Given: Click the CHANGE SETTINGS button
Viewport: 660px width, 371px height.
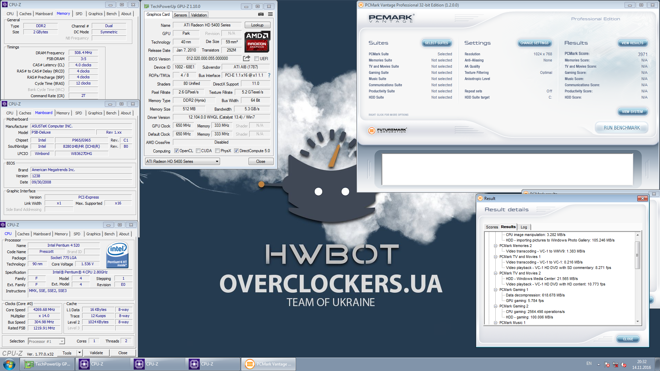Looking at the screenshot, I should [x=534, y=43].
